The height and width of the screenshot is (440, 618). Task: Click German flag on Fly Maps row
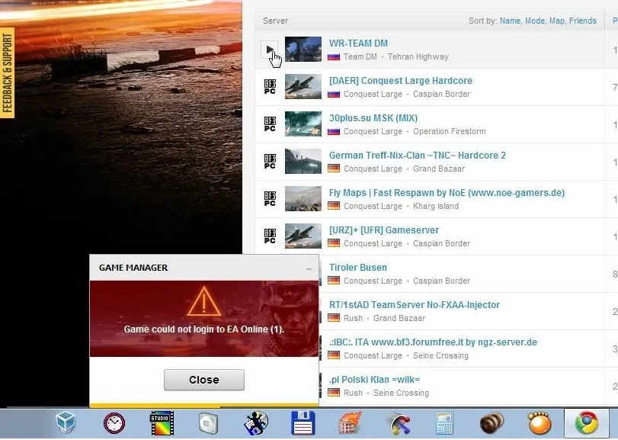(x=334, y=206)
